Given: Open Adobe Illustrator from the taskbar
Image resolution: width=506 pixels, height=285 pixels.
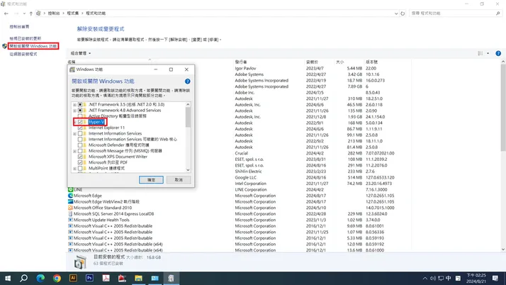Looking at the screenshot, I should pos(73,278).
